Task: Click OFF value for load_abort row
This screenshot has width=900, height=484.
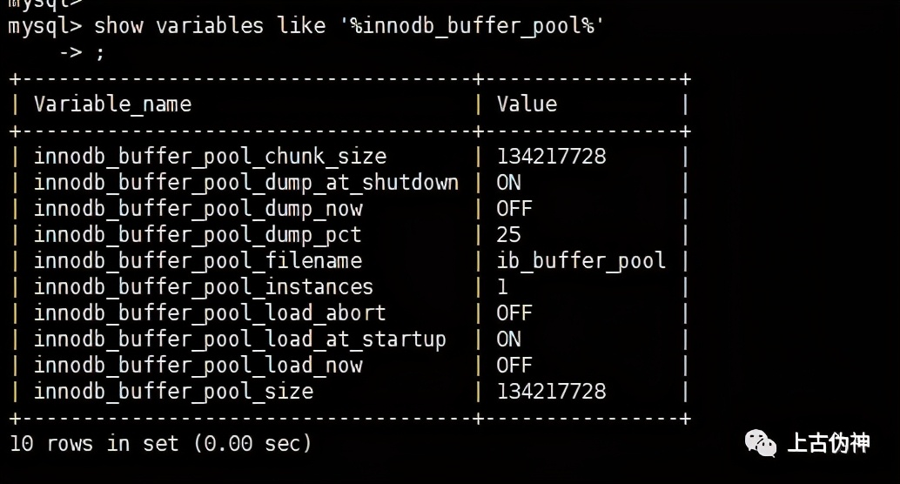Action: 514,313
